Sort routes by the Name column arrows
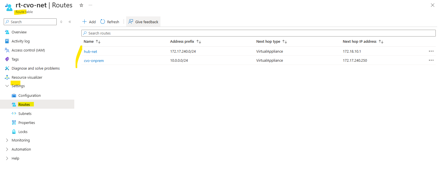The height and width of the screenshot is (195, 440). pyautogui.click(x=98, y=42)
